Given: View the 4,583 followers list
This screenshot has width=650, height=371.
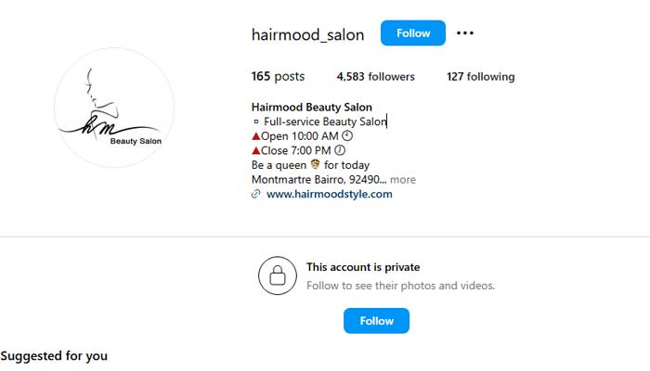Looking at the screenshot, I should point(375,77).
